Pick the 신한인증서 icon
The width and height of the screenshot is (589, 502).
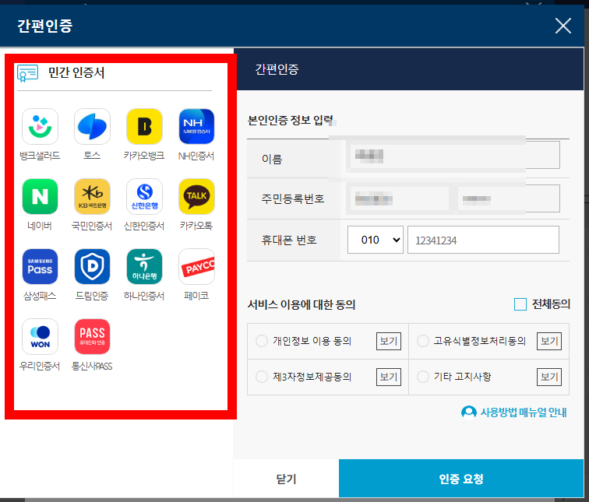144,196
